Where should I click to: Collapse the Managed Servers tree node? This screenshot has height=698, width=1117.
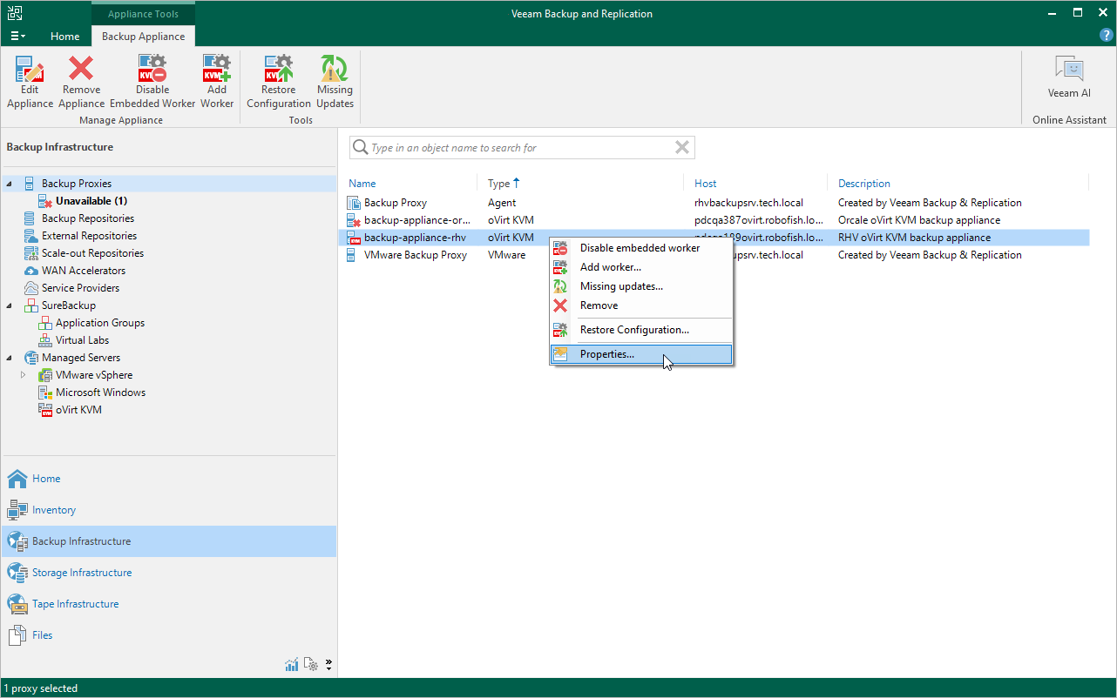(9, 358)
